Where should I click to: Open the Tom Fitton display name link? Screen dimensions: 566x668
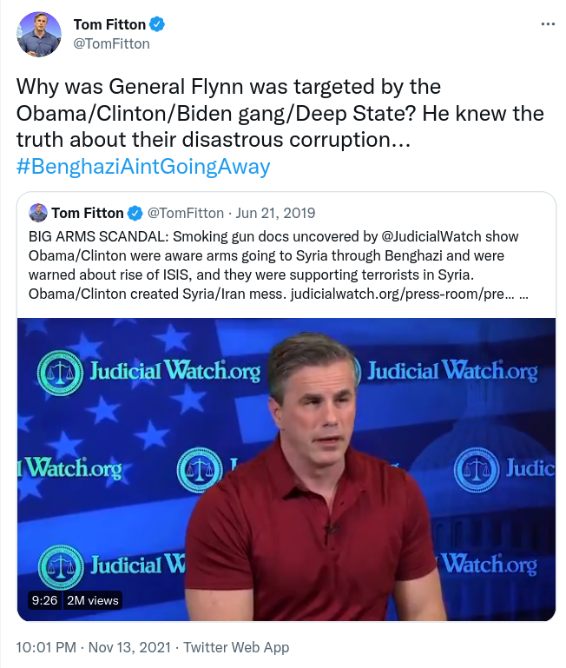tap(110, 24)
